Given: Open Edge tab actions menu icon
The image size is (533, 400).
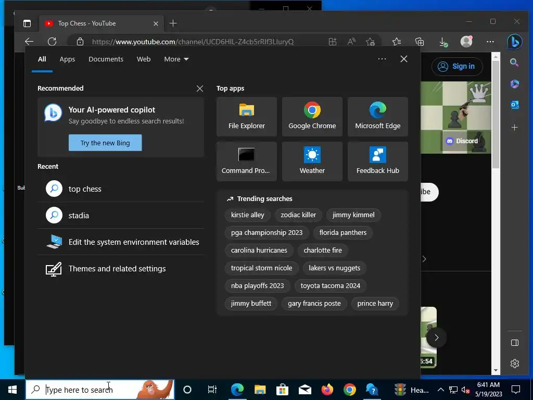Looking at the screenshot, I should [x=27, y=23].
